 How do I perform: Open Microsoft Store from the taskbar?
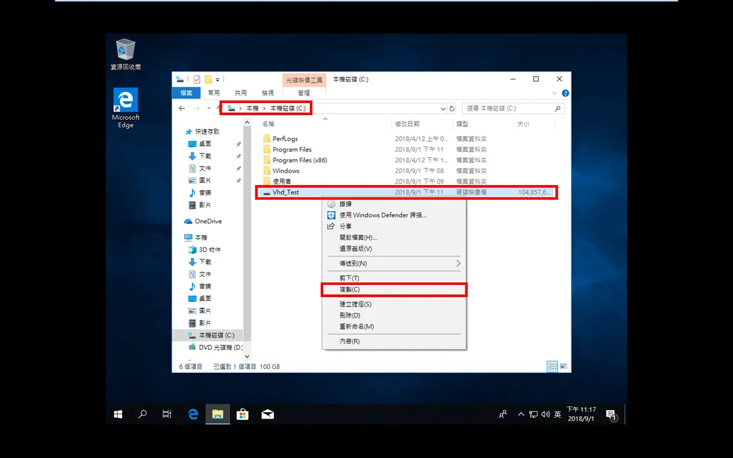coord(242,414)
